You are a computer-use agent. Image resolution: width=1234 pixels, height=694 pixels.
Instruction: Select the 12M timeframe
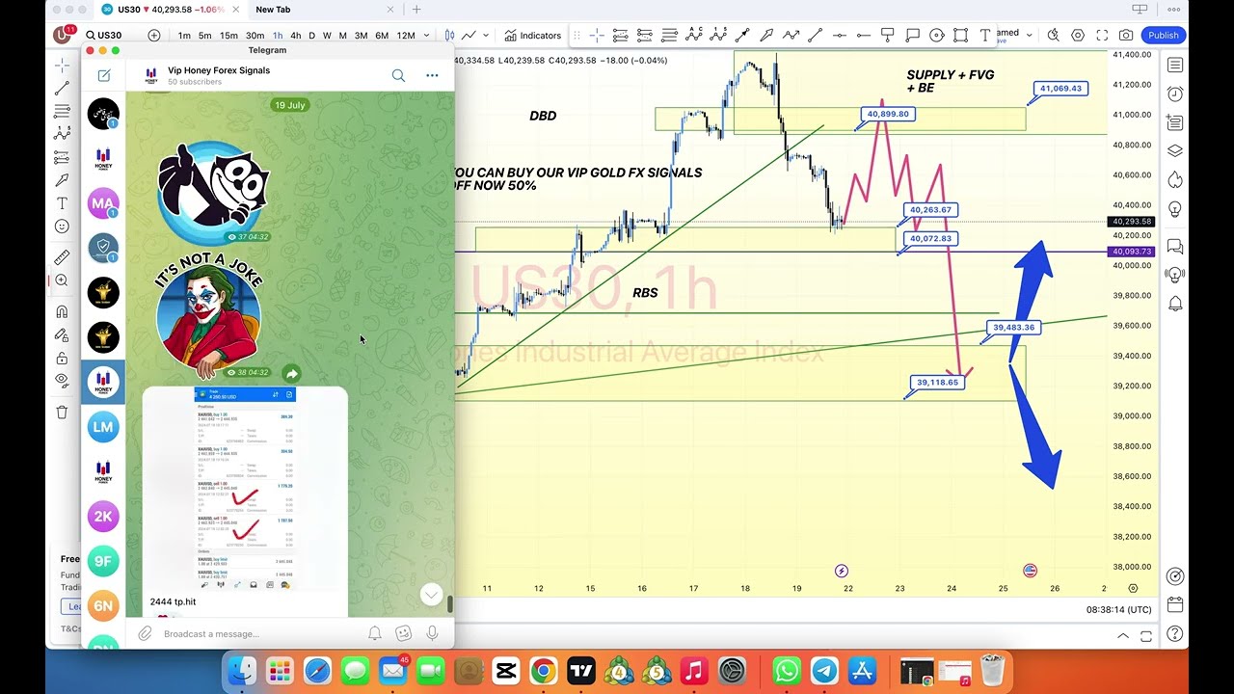click(406, 36)
